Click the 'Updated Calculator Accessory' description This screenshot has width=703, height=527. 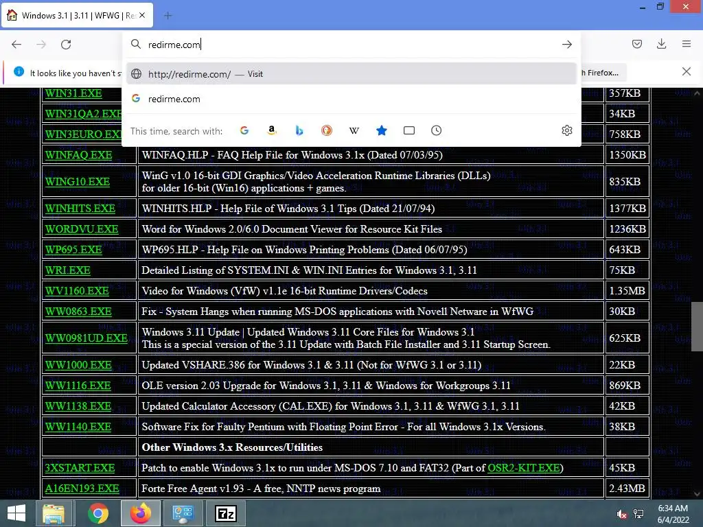[330, 406]
